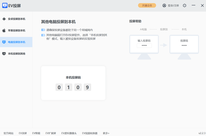Expand the 更多> products list
Viewport: 206px width, 136px height.
(x=106, y=133)
